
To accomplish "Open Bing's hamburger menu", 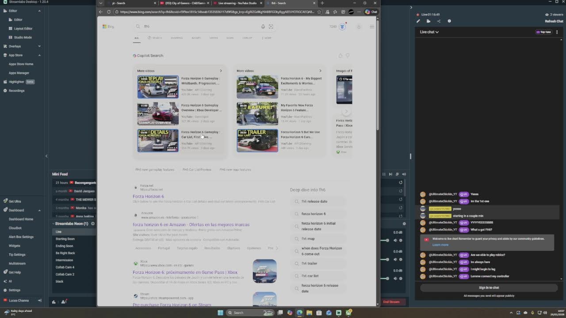I will 372,26.
